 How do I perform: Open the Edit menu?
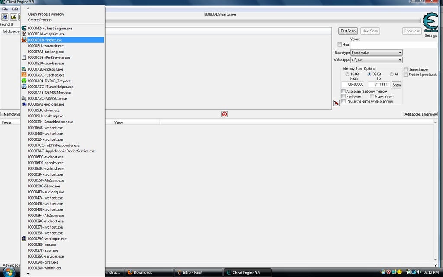tap(15, 9)
